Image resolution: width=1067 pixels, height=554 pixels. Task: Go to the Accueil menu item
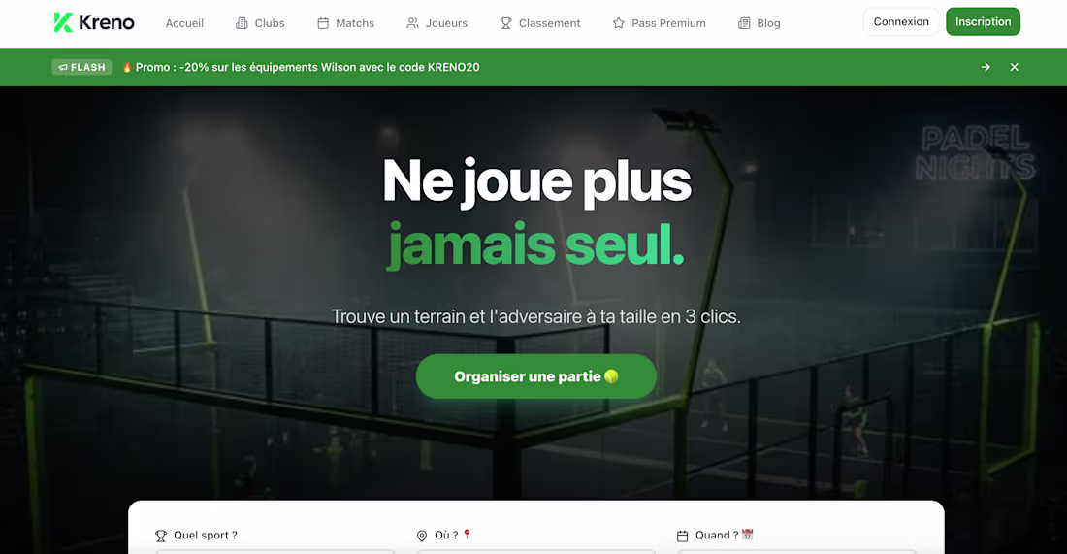(184, 23)
